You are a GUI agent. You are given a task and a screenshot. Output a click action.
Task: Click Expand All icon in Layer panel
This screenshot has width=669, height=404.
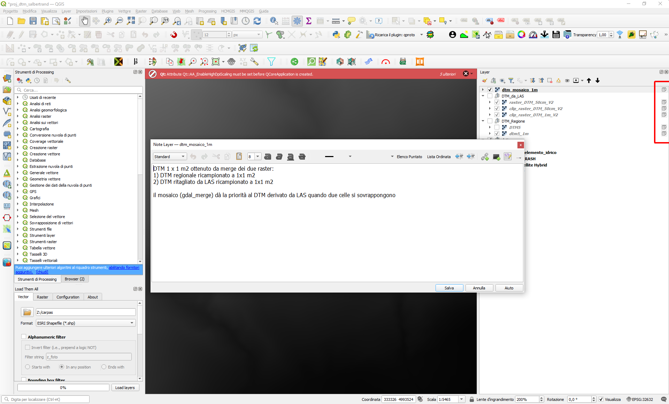533,80
